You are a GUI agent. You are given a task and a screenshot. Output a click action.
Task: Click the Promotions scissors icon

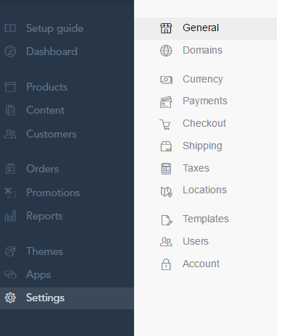coord(10,193)
